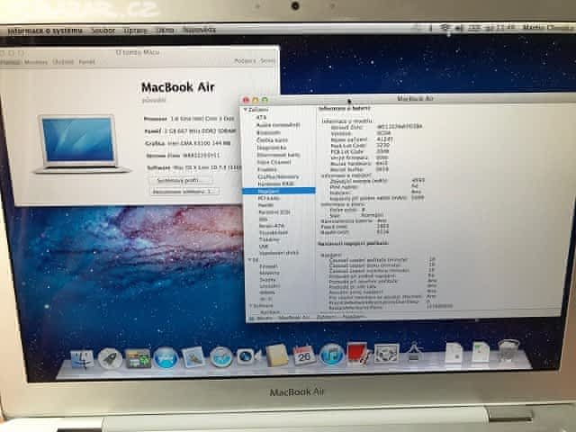Open Mission Control in the Dock
The height and width of the screenshot is (432, 576).
click(138, 358)
